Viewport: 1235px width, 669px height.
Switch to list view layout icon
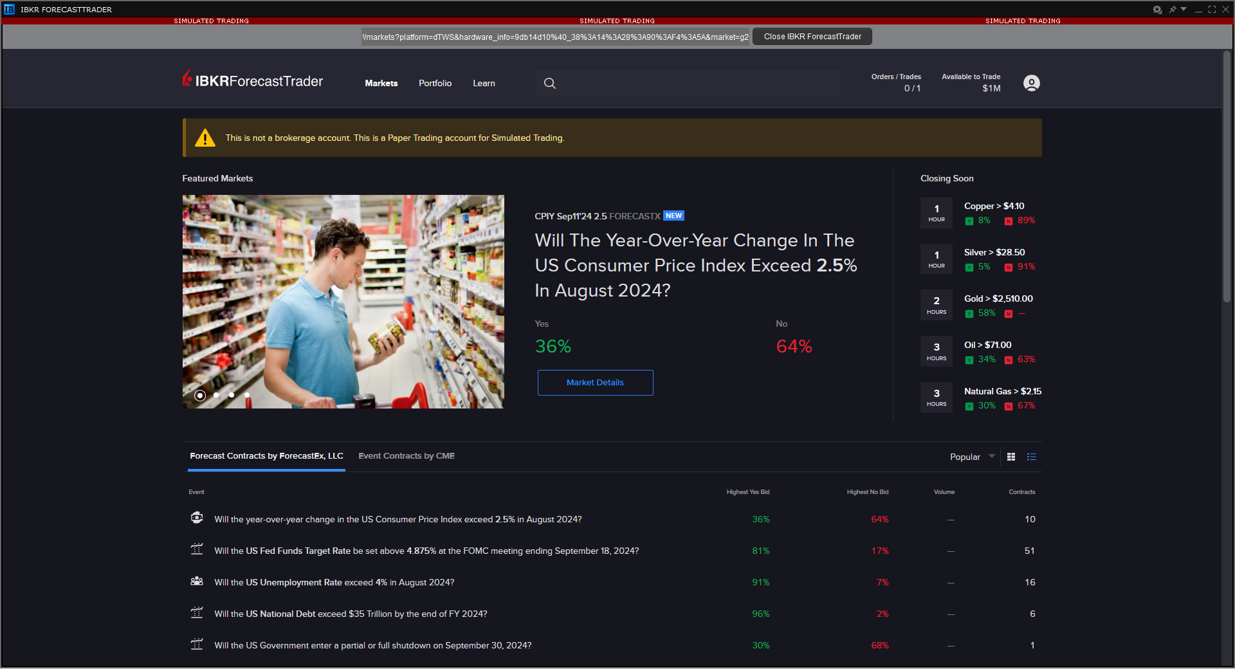click(1032, 457)
